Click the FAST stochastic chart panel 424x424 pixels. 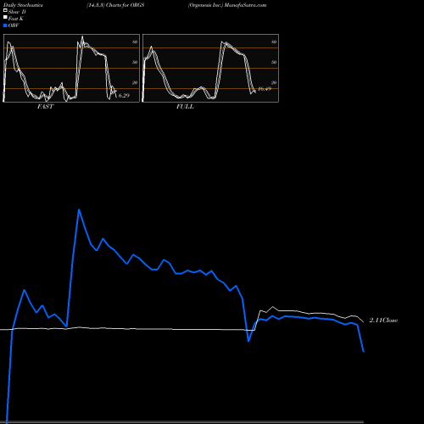click(x=71, y=68)
